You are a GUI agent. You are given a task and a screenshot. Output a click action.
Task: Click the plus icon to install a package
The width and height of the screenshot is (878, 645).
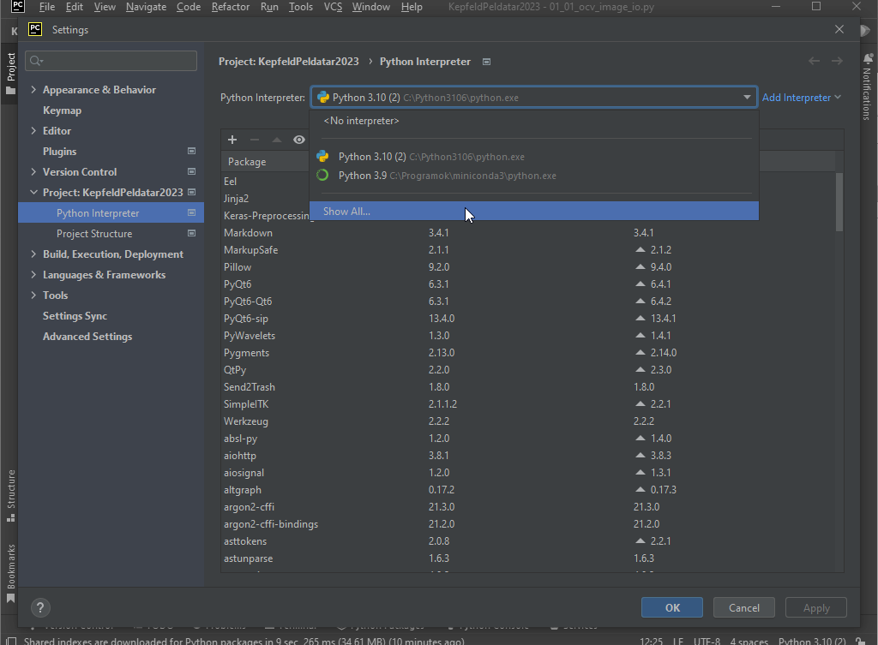(x=232, y=140)
